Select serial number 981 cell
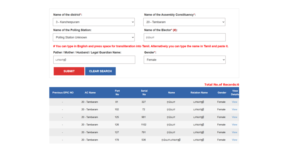Viewport: 293px width, 148px height. click(x=144, y=117)
